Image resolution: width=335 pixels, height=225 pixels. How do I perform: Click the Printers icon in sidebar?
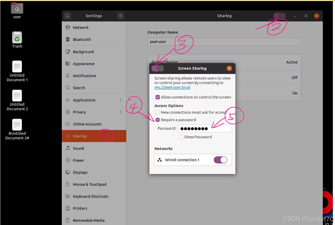point(68,208)
